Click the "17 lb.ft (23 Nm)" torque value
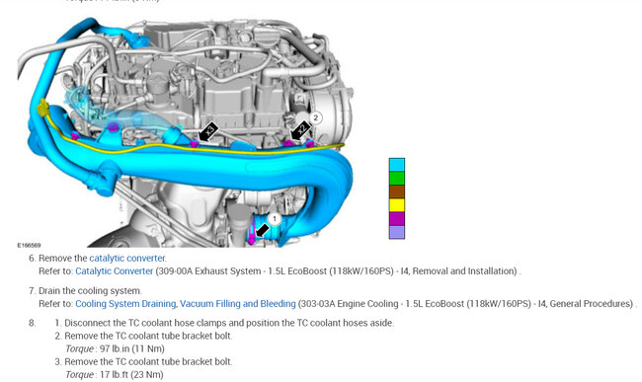This screenshot has width=642, height=382. (x=131, y=375)
